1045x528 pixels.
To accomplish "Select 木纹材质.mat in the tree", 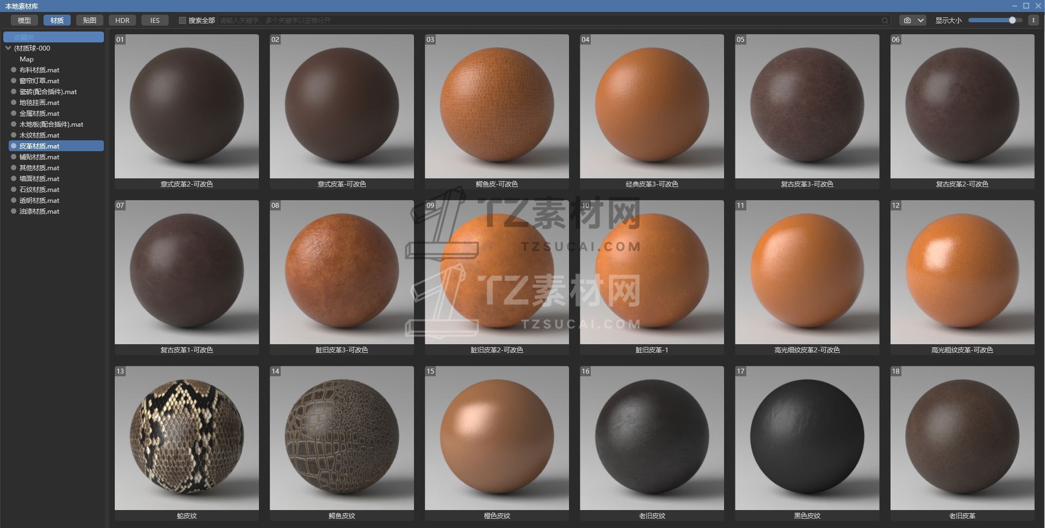I will click(x=39, y=135).
